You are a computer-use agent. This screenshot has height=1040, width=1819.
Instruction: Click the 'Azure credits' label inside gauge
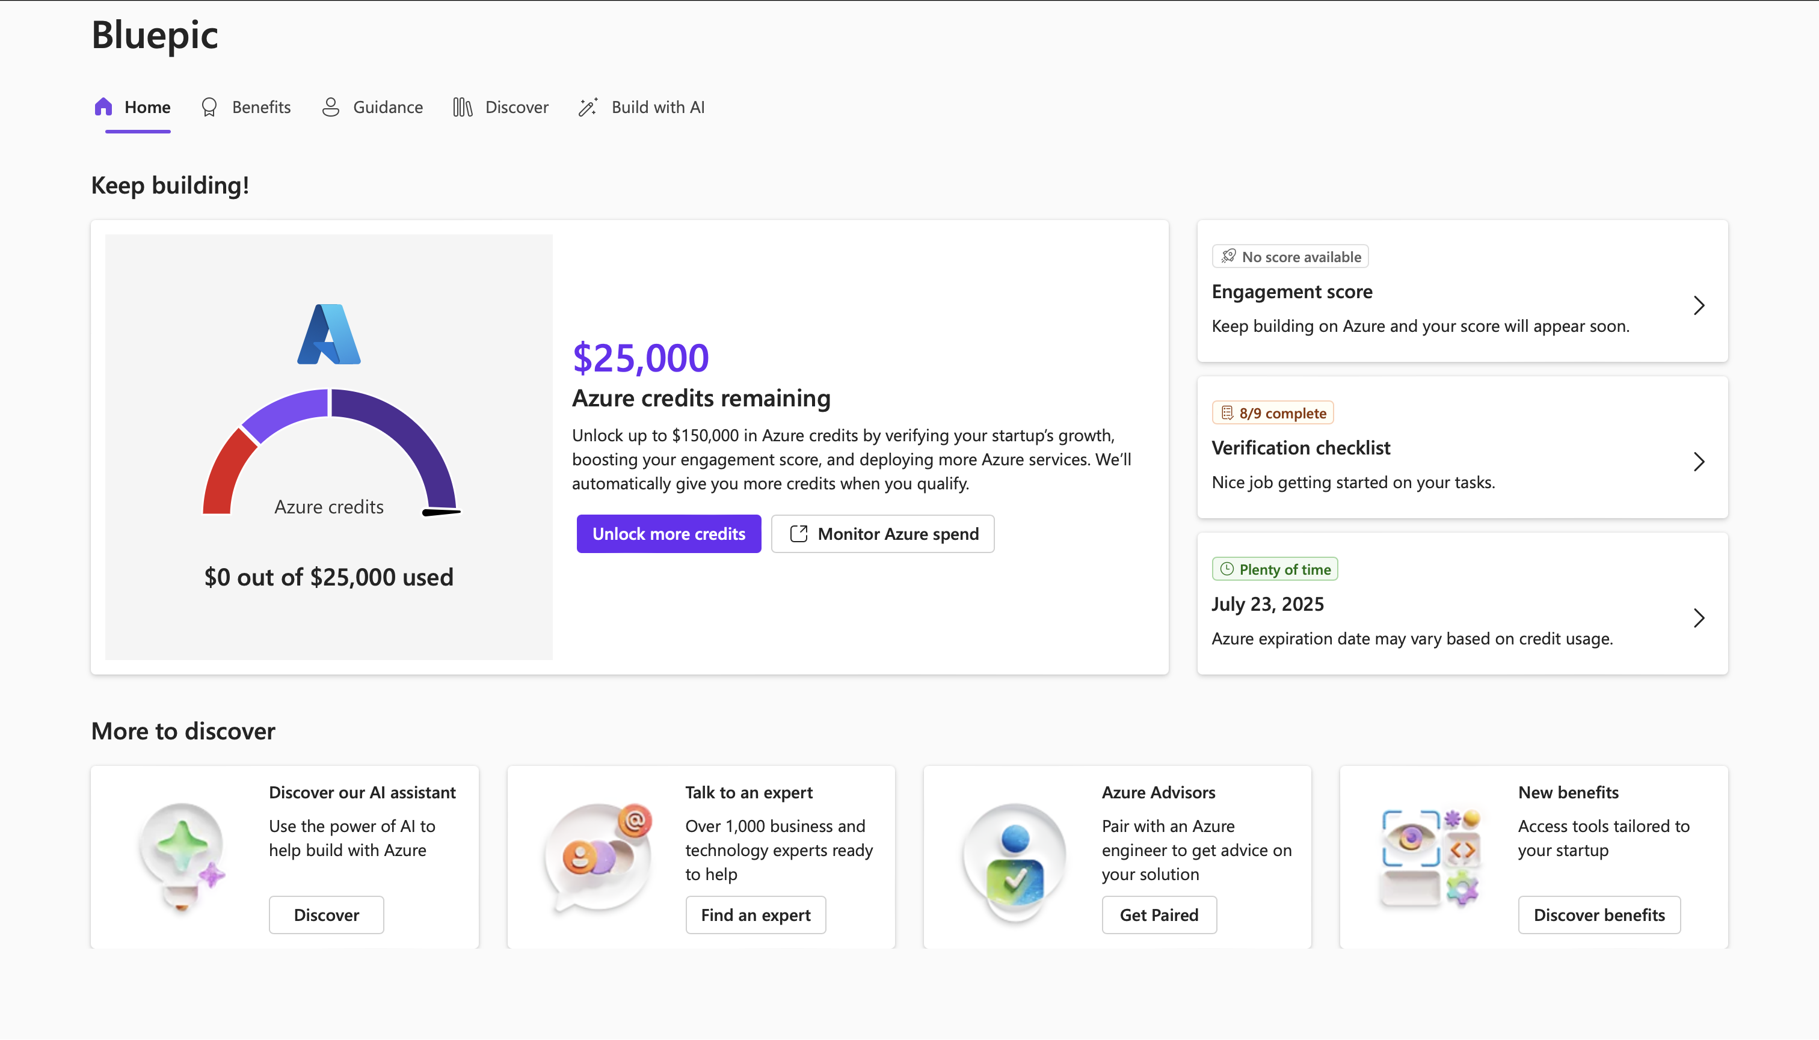coord(329,507)
